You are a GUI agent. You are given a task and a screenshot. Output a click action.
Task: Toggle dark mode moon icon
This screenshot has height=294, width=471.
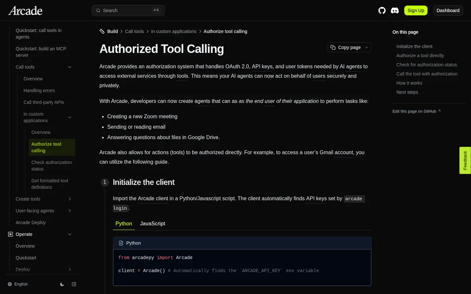(62, 284)
